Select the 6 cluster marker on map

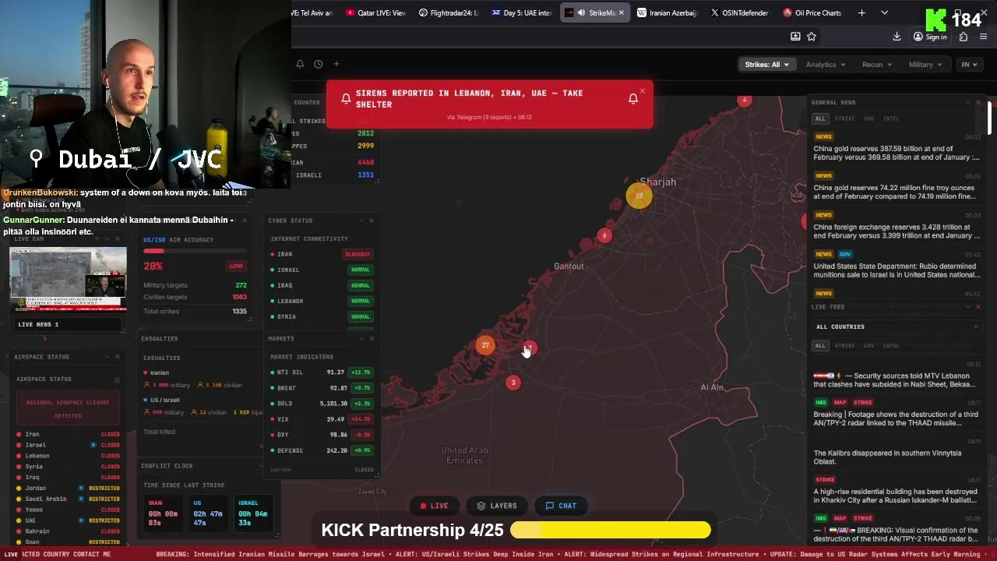(x=604, y=235)
